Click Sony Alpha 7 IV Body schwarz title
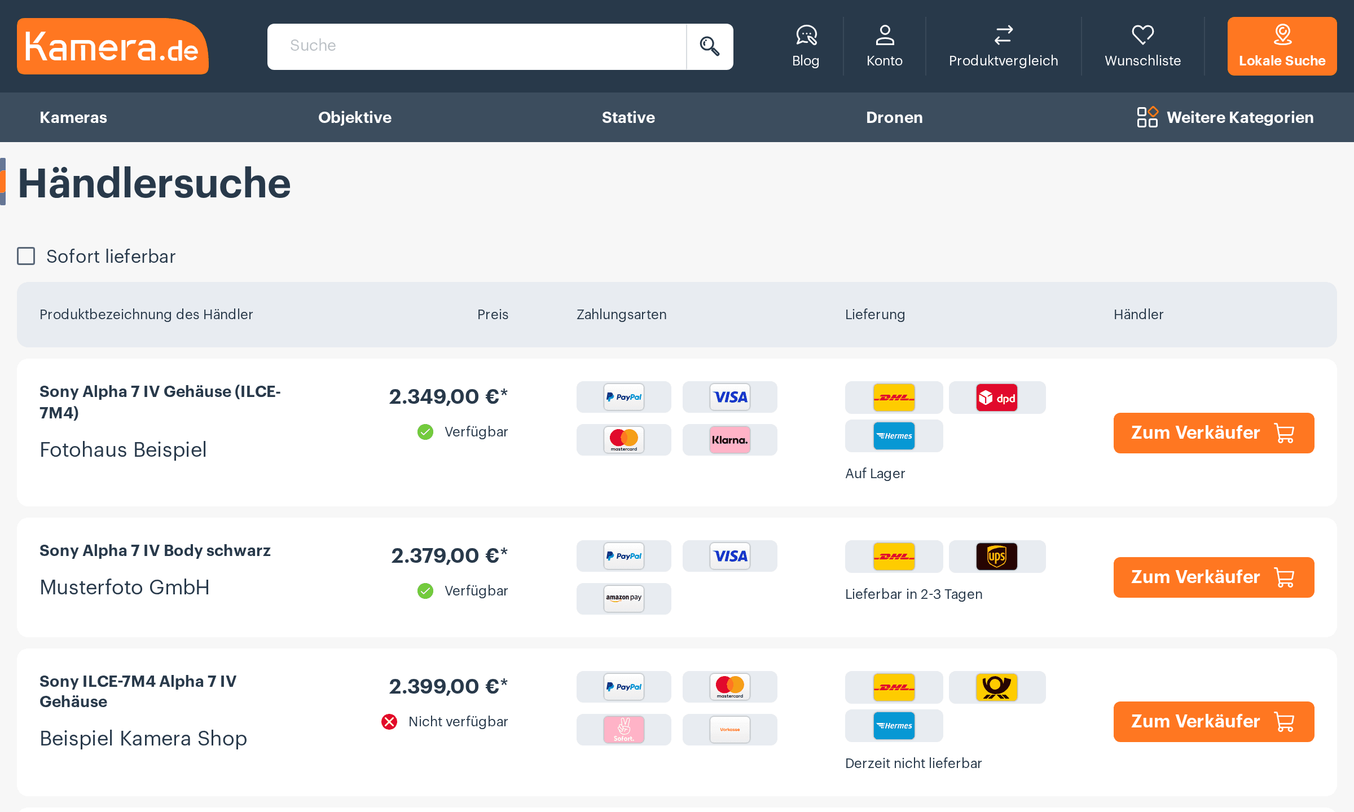 [x=155, y=550]
